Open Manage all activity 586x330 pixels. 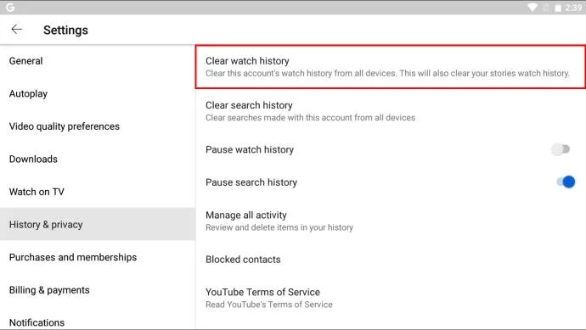point(391,221)
